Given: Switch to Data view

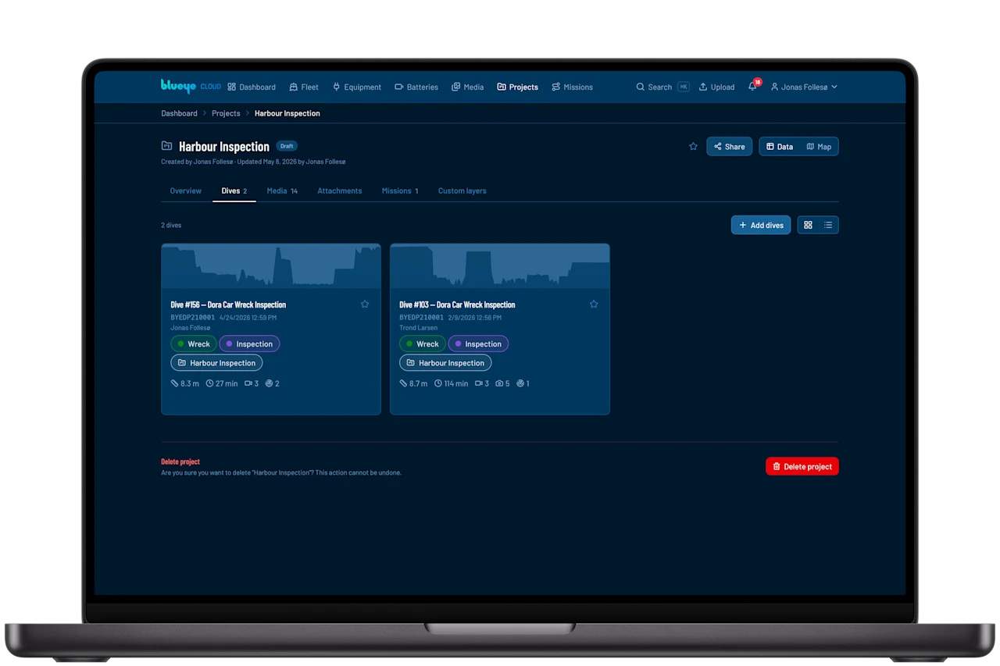Looking at the screenshot, I should point(780,146).
